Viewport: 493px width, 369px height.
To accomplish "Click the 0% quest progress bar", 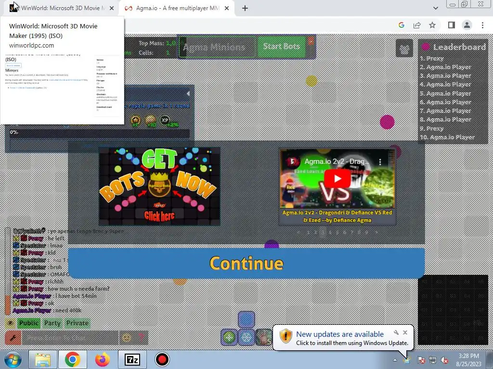I will (x=99, y=133).
